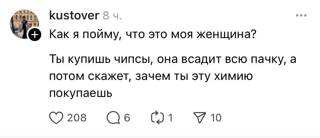Click the share count of 10

tap(216, 118)
